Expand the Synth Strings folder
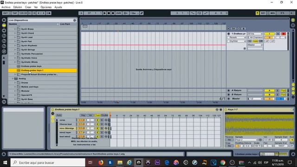 click(x=15, y=50)
